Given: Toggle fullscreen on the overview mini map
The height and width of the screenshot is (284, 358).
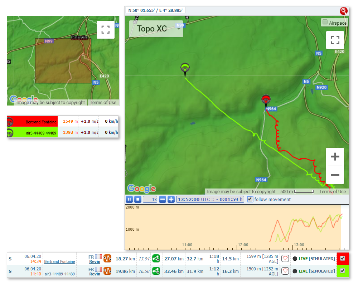Looking at the screenshot, I should click(x=106, y=30).
